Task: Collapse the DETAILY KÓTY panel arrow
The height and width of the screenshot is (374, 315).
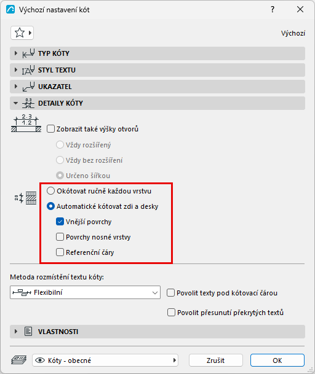Action: coord(16,103)
